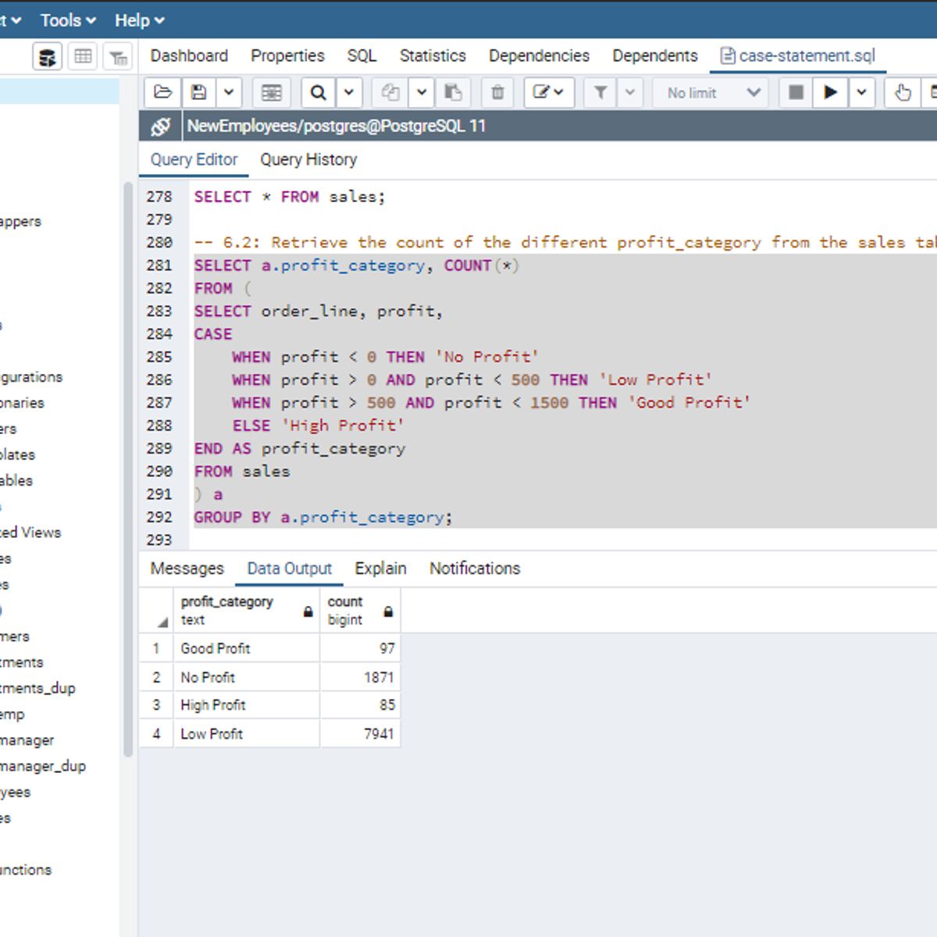Open the Execute options dropdown arrow

coord(861,93)
